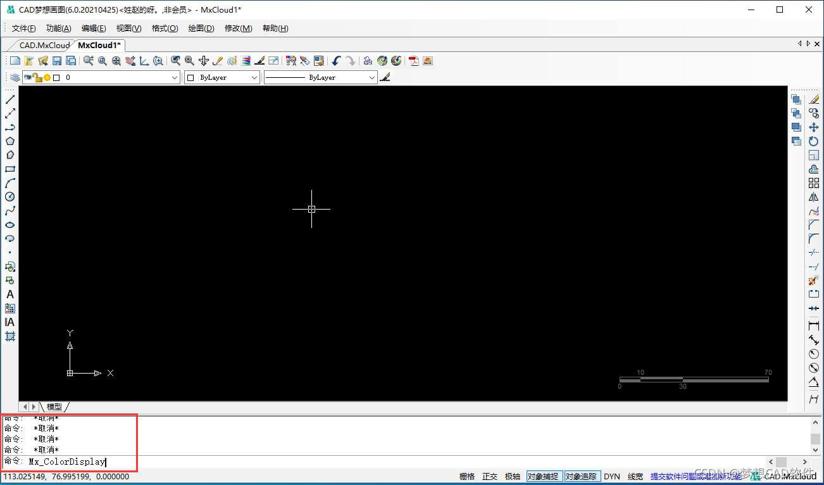The height and width of the screenshot is (485, 824).
Task: Open the 视图(V) menu
Action: (129, 28)
